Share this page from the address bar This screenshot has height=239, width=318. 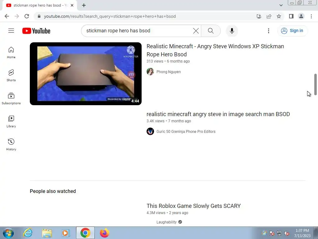tap(269, 16)
